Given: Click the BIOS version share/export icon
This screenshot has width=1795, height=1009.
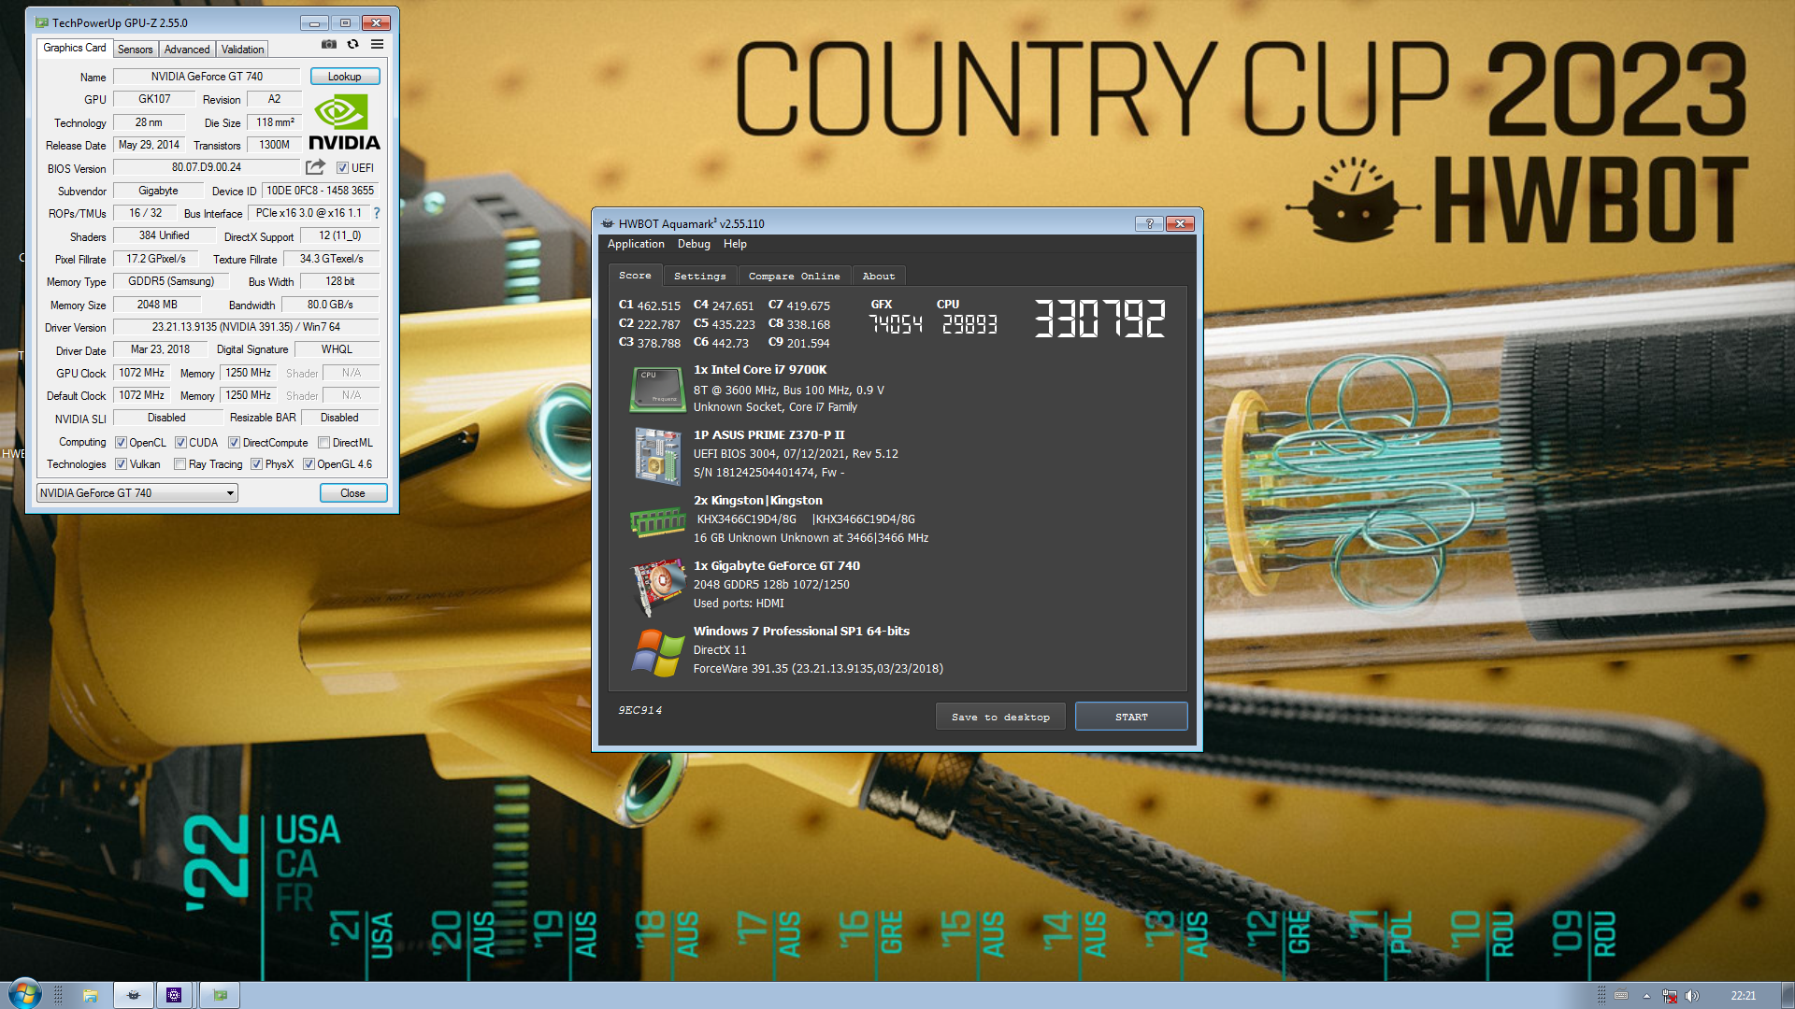Looking at the screenshot, I should pos(315,167).
